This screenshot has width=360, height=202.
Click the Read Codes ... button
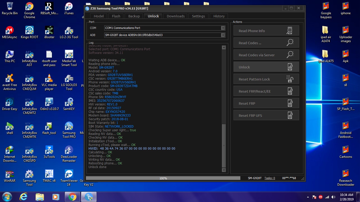click(266, 43)
